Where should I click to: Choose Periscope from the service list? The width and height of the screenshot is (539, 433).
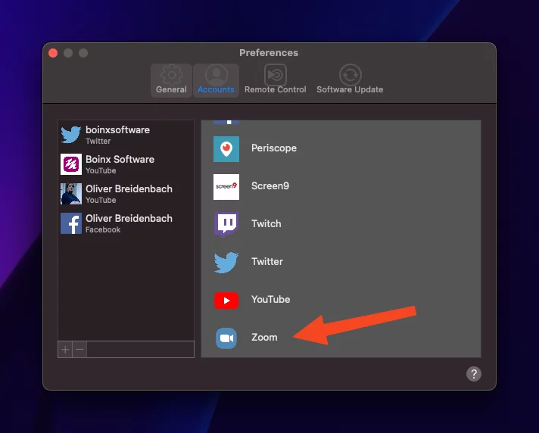tap(341, 148)
